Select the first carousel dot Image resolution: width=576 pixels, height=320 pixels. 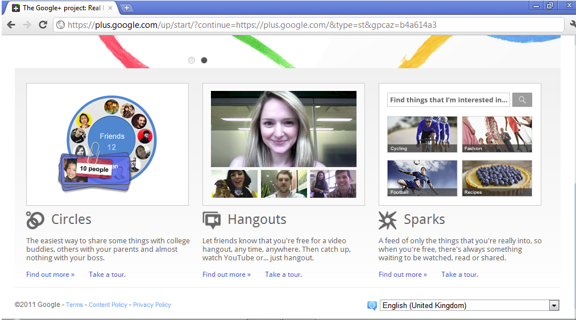[x=192, y=60]
